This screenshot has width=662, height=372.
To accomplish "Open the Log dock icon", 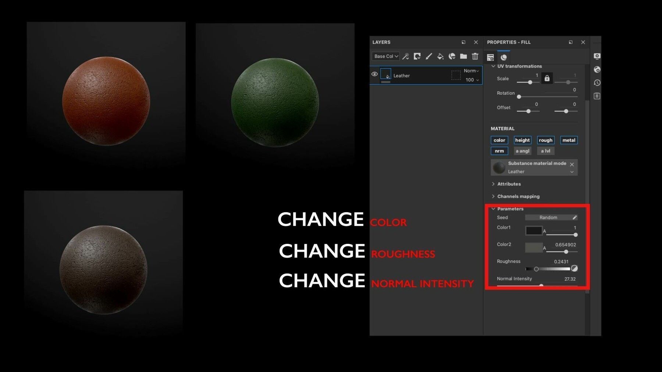I will [x=597, y=96].
